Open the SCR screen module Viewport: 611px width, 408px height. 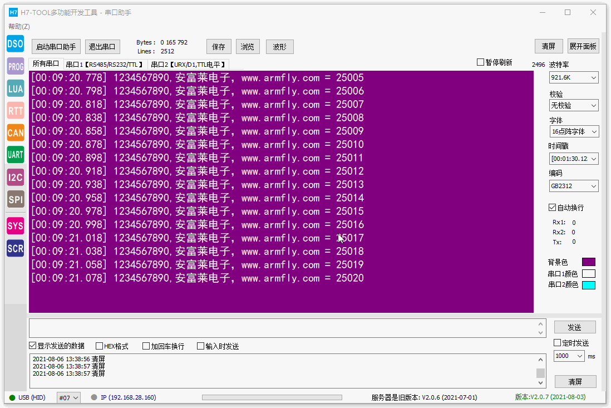pos(15,248)
